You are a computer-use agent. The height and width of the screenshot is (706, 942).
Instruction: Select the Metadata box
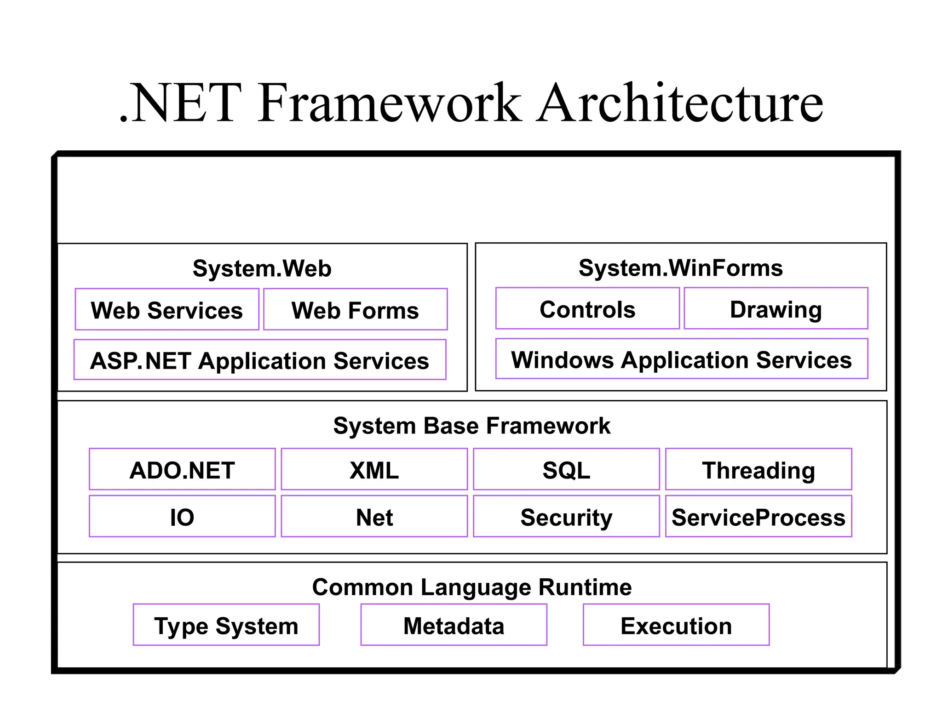click(454, 625)
